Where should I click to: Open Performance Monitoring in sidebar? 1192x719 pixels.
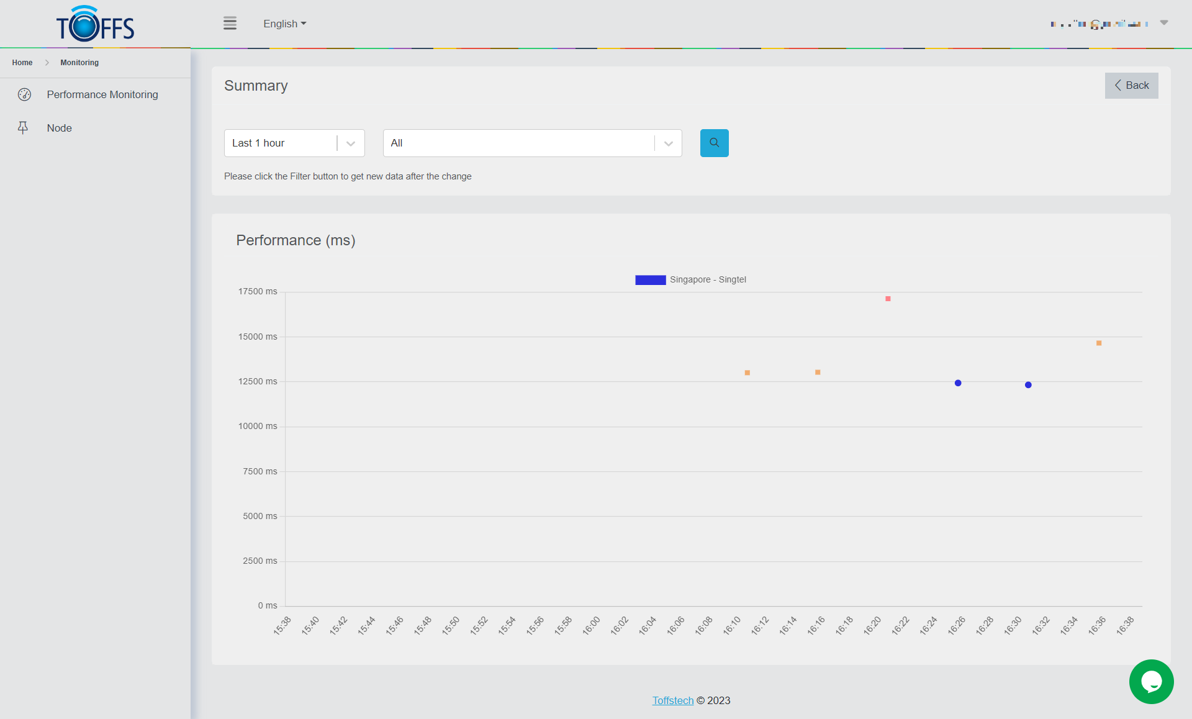point(102,94)
